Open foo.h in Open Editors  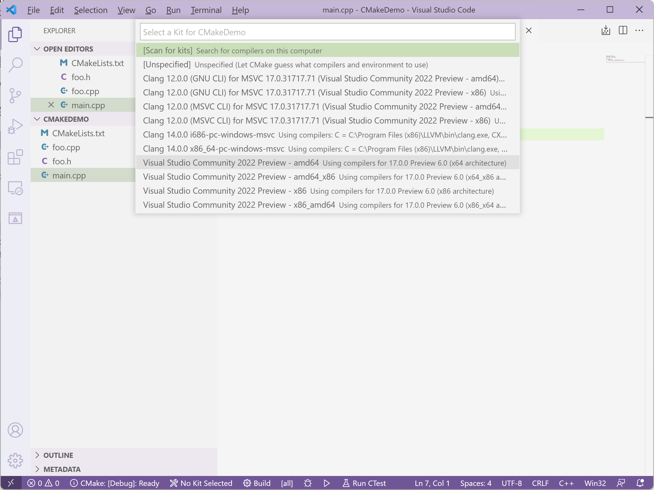[x=83, y=77]
